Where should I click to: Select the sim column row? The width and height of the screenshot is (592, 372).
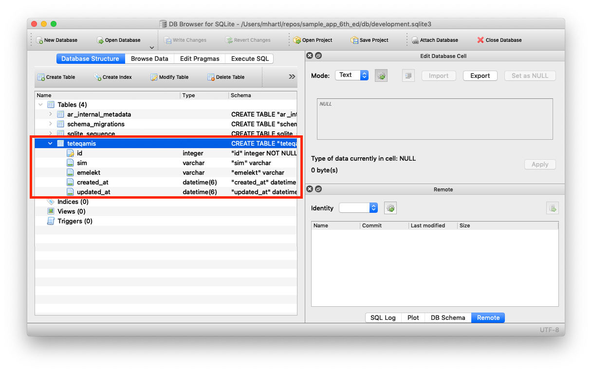166,163
